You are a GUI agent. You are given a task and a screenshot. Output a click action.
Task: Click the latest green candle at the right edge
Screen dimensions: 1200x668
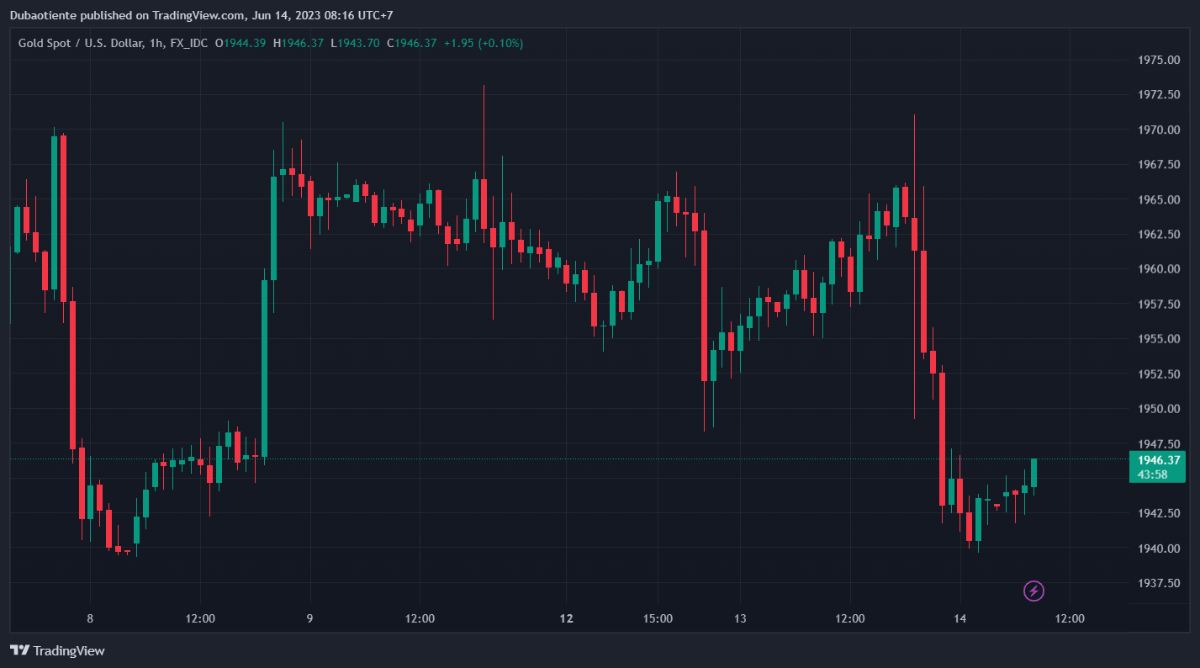(x=1033, y=473)
